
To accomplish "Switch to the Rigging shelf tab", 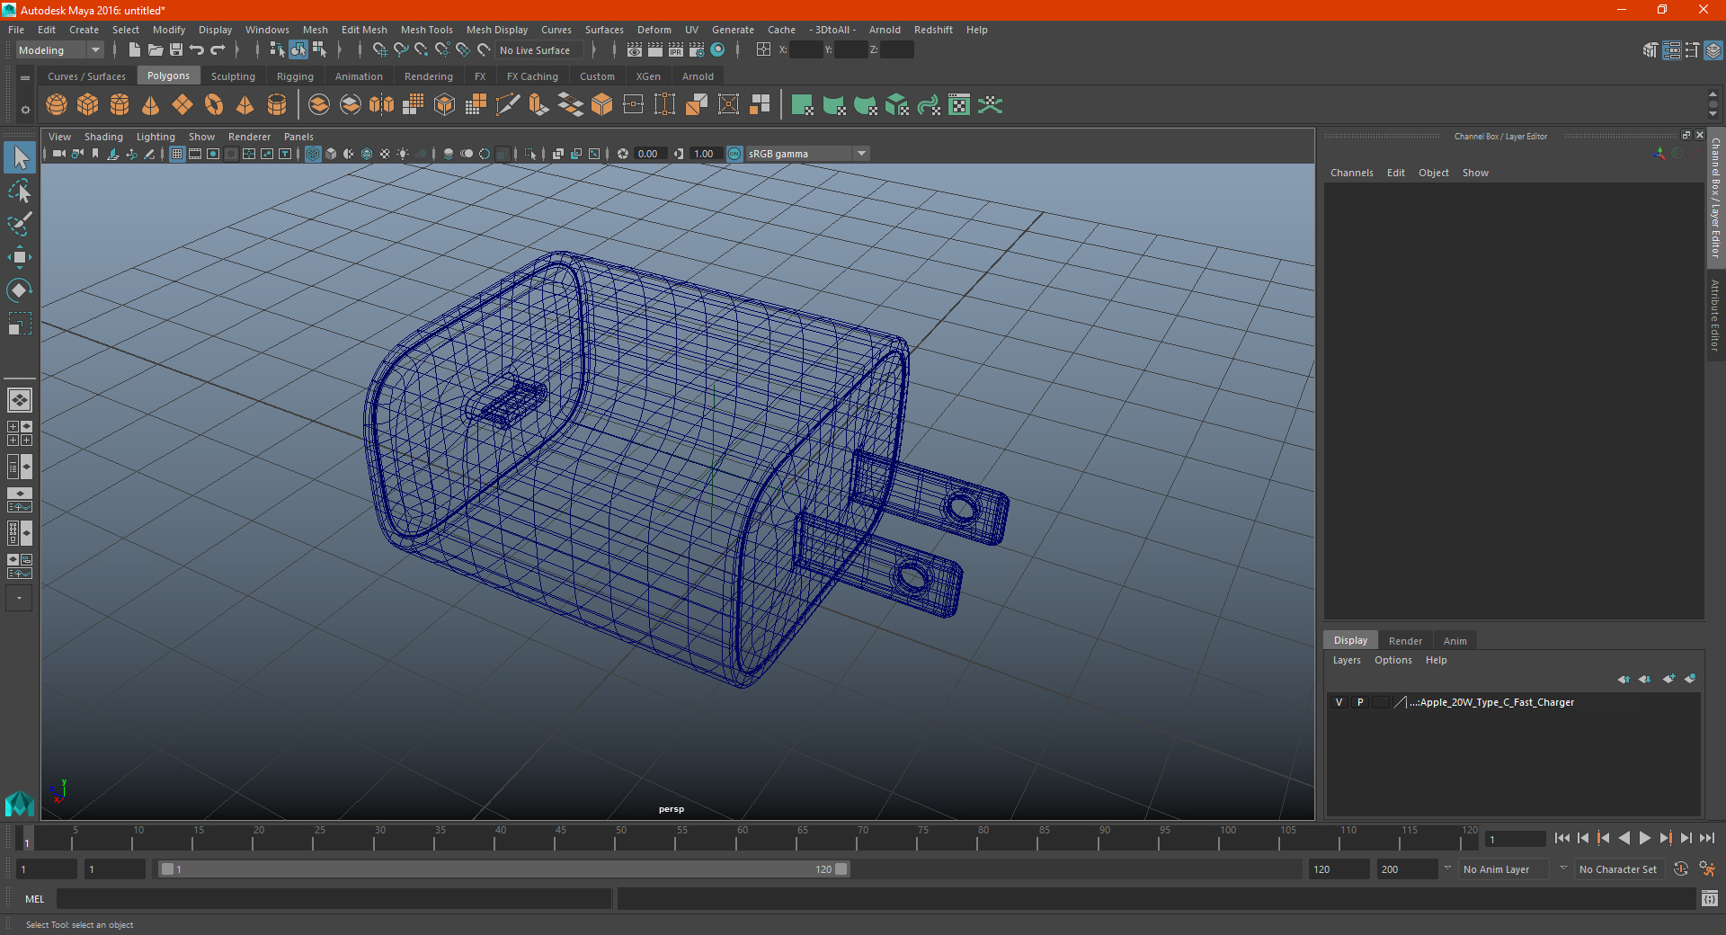I will point(295,76).
